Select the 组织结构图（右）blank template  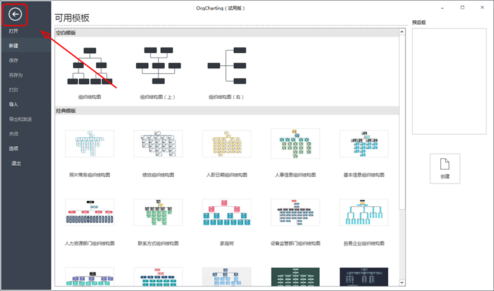(x=227, y=66)
